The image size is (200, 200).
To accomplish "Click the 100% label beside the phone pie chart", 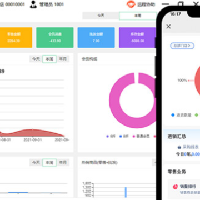I will (x=182, y=81).
